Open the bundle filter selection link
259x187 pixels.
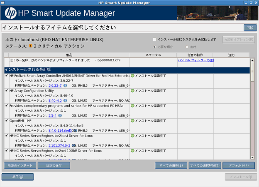click(x=195, y=60)
